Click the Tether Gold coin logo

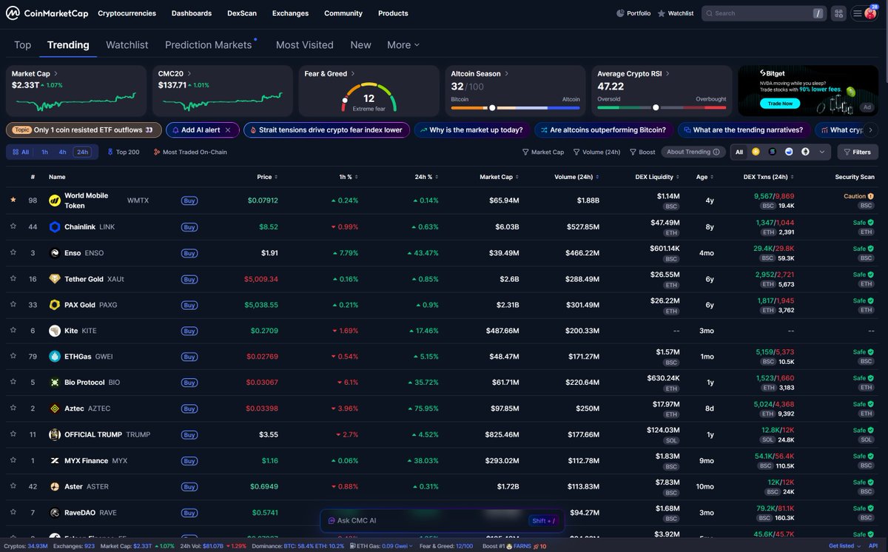click(x=55, y=279)
